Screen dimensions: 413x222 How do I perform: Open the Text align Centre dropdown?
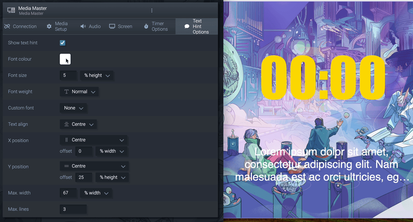[78, 124]
